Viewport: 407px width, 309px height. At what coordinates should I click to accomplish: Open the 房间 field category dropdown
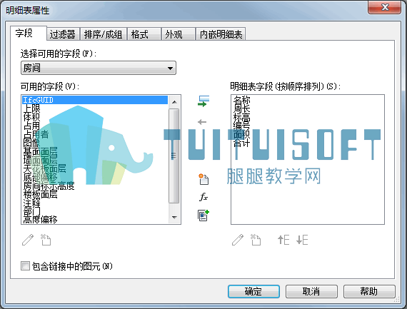99,68
